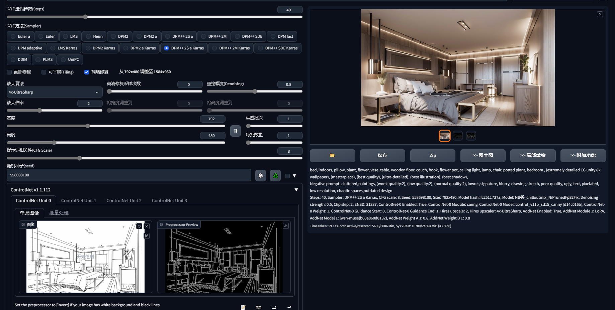Collapse the ControlNet v1.1.112 panel

pos(296,190)
